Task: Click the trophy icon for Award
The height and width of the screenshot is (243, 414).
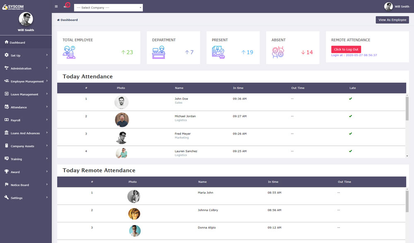Action: click(7, 172)
